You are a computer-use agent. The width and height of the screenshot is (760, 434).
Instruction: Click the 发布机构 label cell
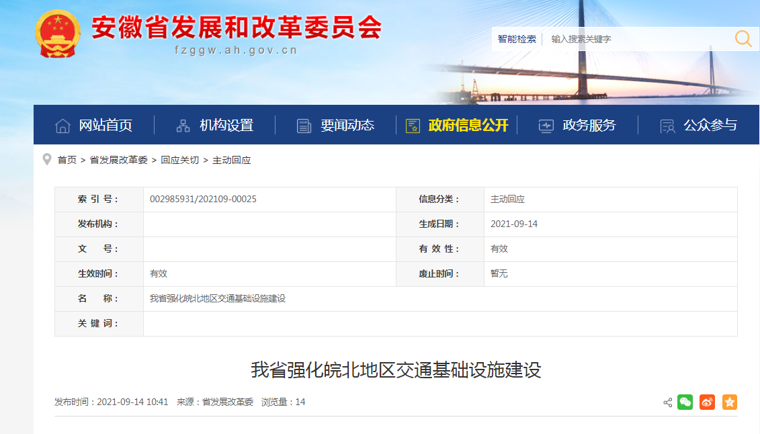tap(99, 224)
